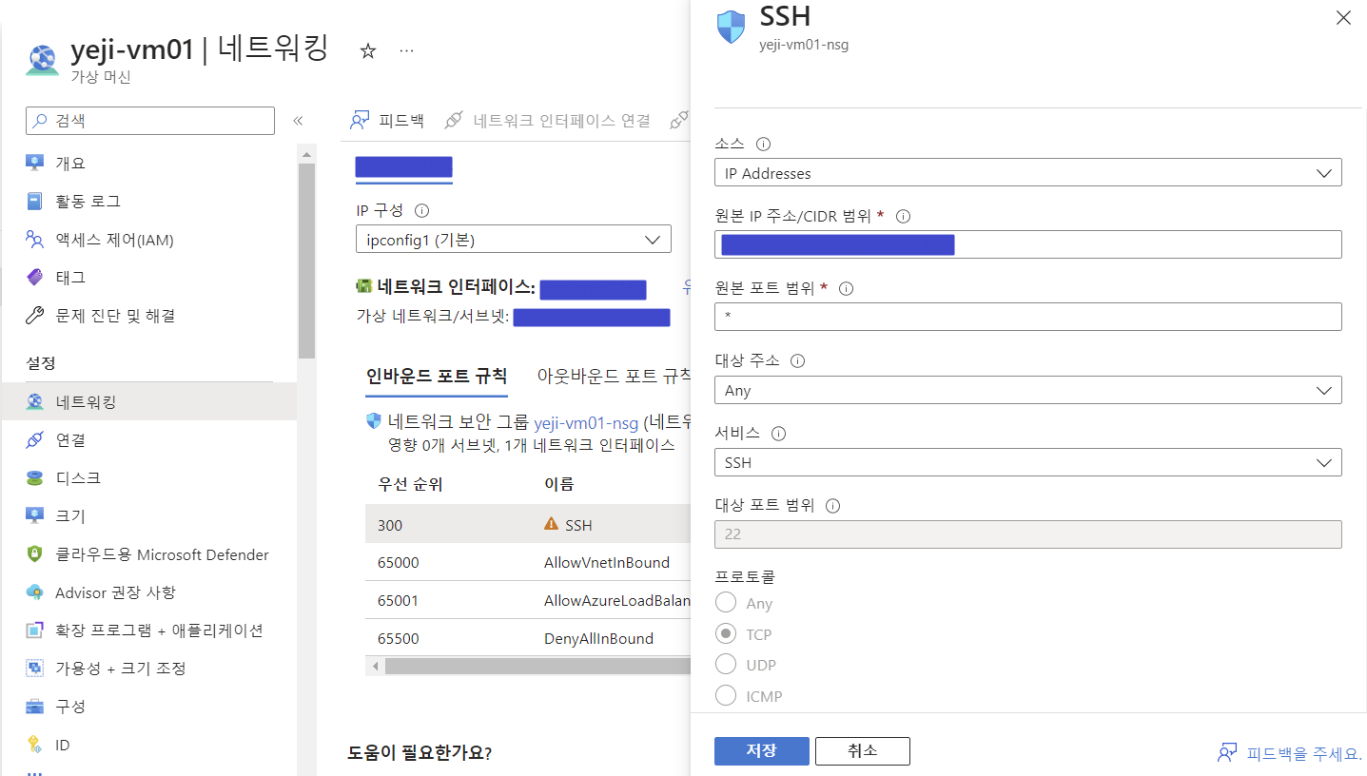Click the 피드백 toolbar icon
This screenshot has width=1367, height=776.
tap(360, 121)
